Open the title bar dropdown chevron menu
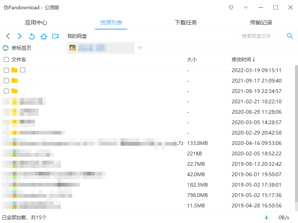This screenshot has height=223, width=298. click(x=246, y=7)
